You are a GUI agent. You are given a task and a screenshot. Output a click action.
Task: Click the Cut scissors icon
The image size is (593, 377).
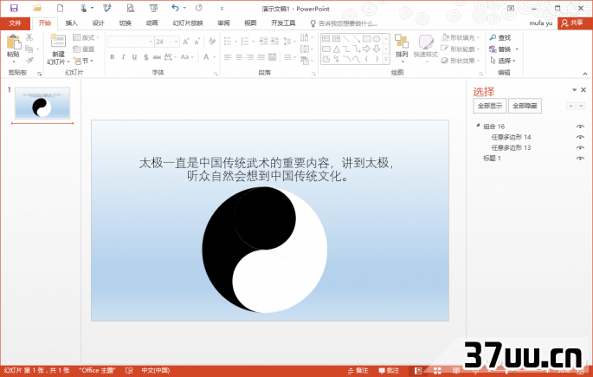point(29,37)
